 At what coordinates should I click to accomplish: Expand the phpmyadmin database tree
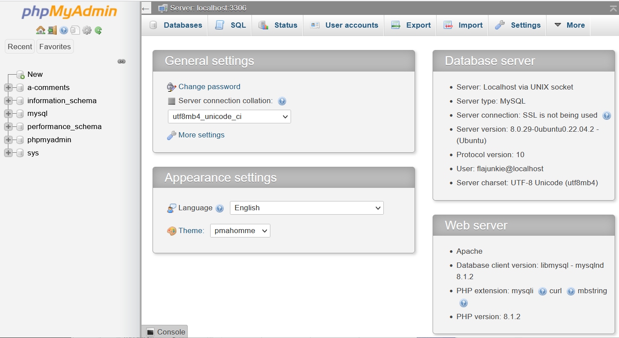click(x=8, y=140)
